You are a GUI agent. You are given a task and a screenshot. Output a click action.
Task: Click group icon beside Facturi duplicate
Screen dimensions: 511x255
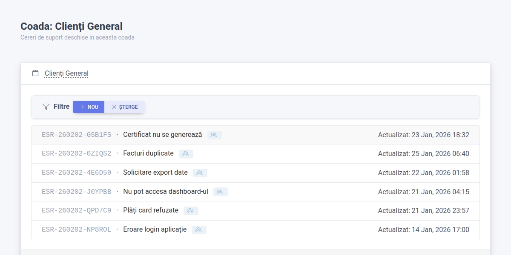coord(186,154)
